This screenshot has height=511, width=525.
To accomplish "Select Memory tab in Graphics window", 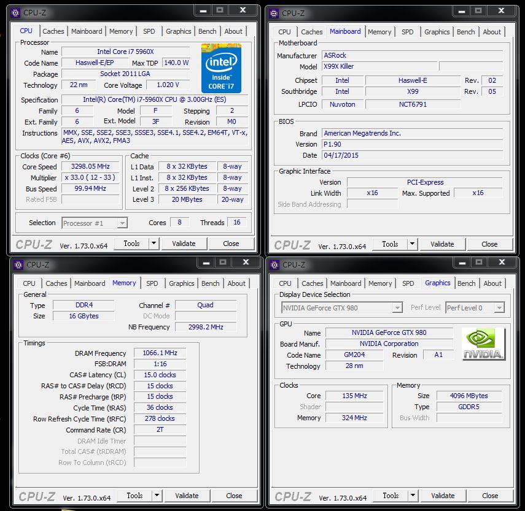I will (380, 283).
